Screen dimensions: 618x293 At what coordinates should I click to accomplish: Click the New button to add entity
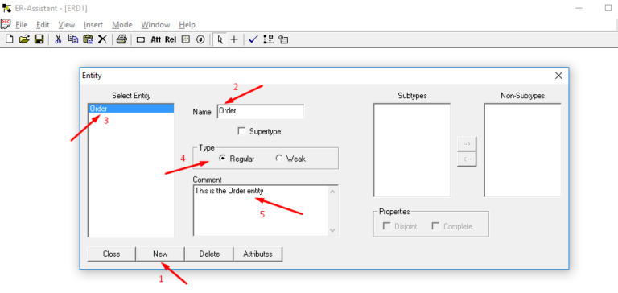[x=160, y=254]
